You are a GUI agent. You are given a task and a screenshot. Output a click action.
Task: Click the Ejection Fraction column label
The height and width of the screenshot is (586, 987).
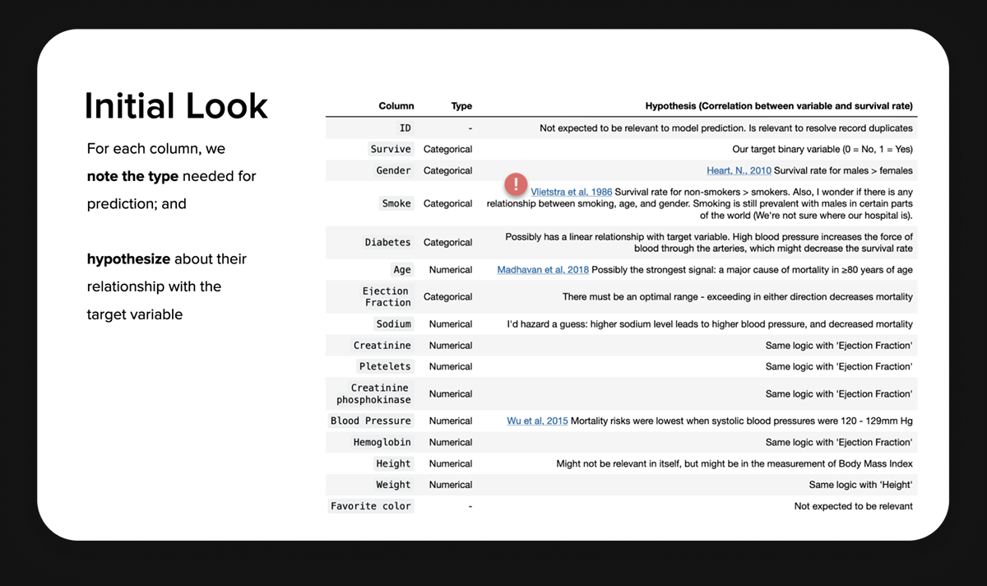386,297
